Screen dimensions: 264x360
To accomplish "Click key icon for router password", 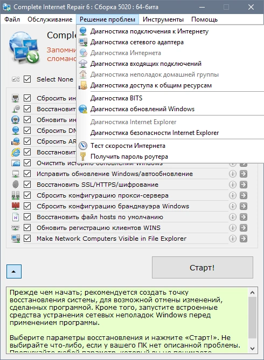I will point(83,157).
